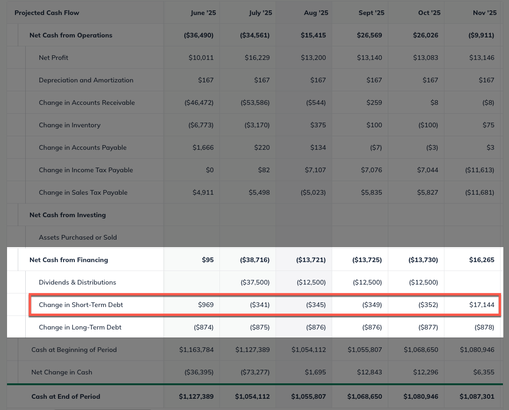Click Change in Short-Term Debt label
Viewport: 509px width, 410px height.
tap(81, 305)
